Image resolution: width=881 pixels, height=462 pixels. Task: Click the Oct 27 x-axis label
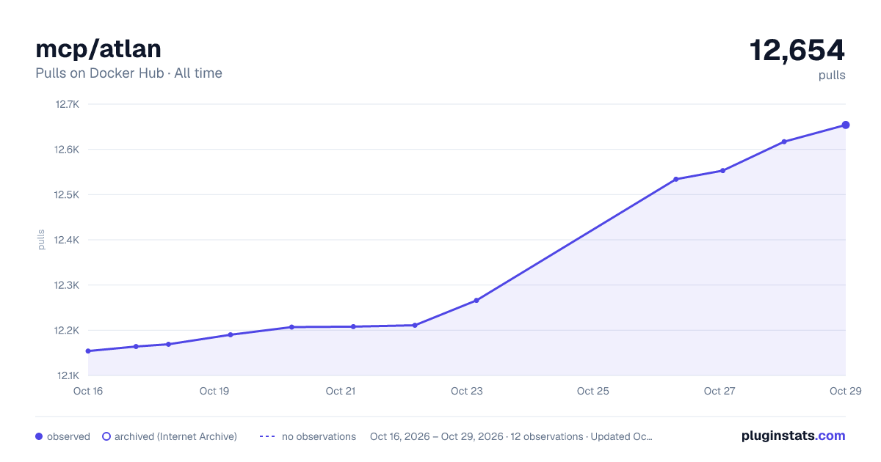719,391
